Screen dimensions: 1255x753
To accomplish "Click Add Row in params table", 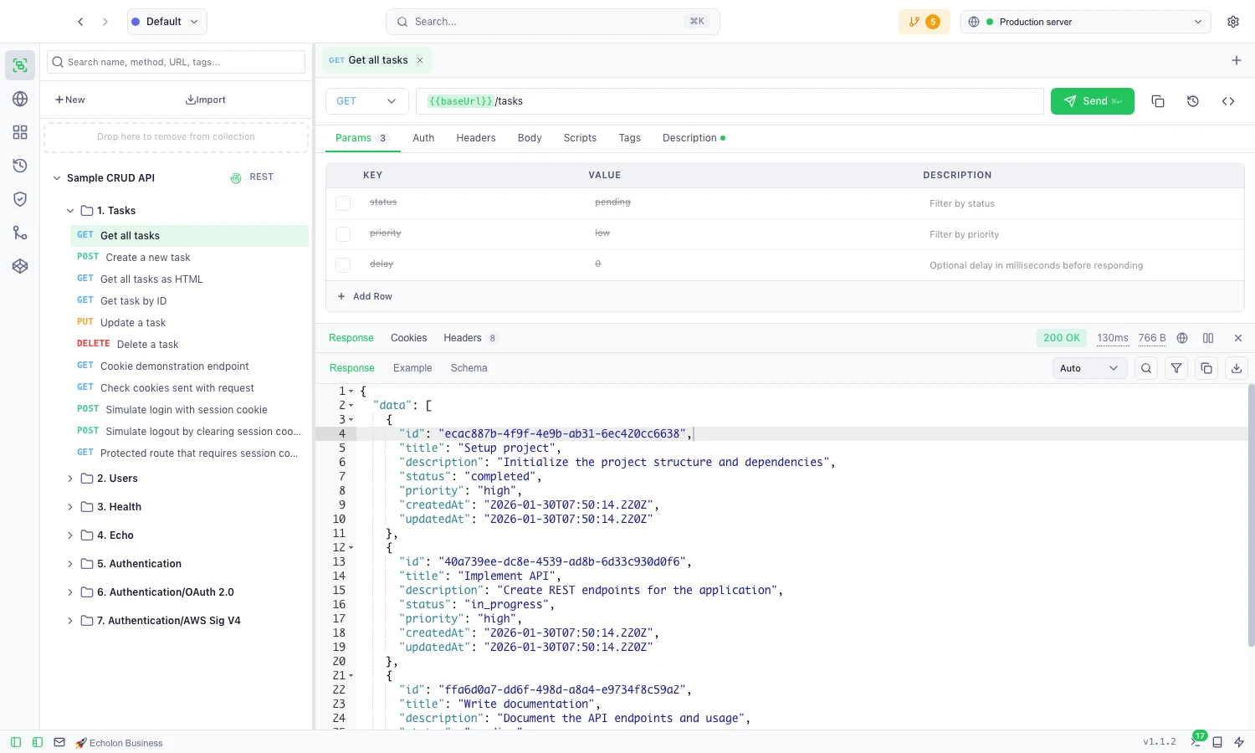I will (365, 296).
